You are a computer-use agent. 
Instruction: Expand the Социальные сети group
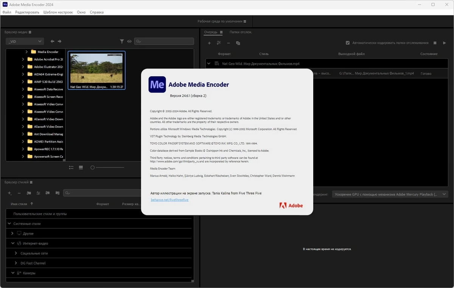[16, 253]
